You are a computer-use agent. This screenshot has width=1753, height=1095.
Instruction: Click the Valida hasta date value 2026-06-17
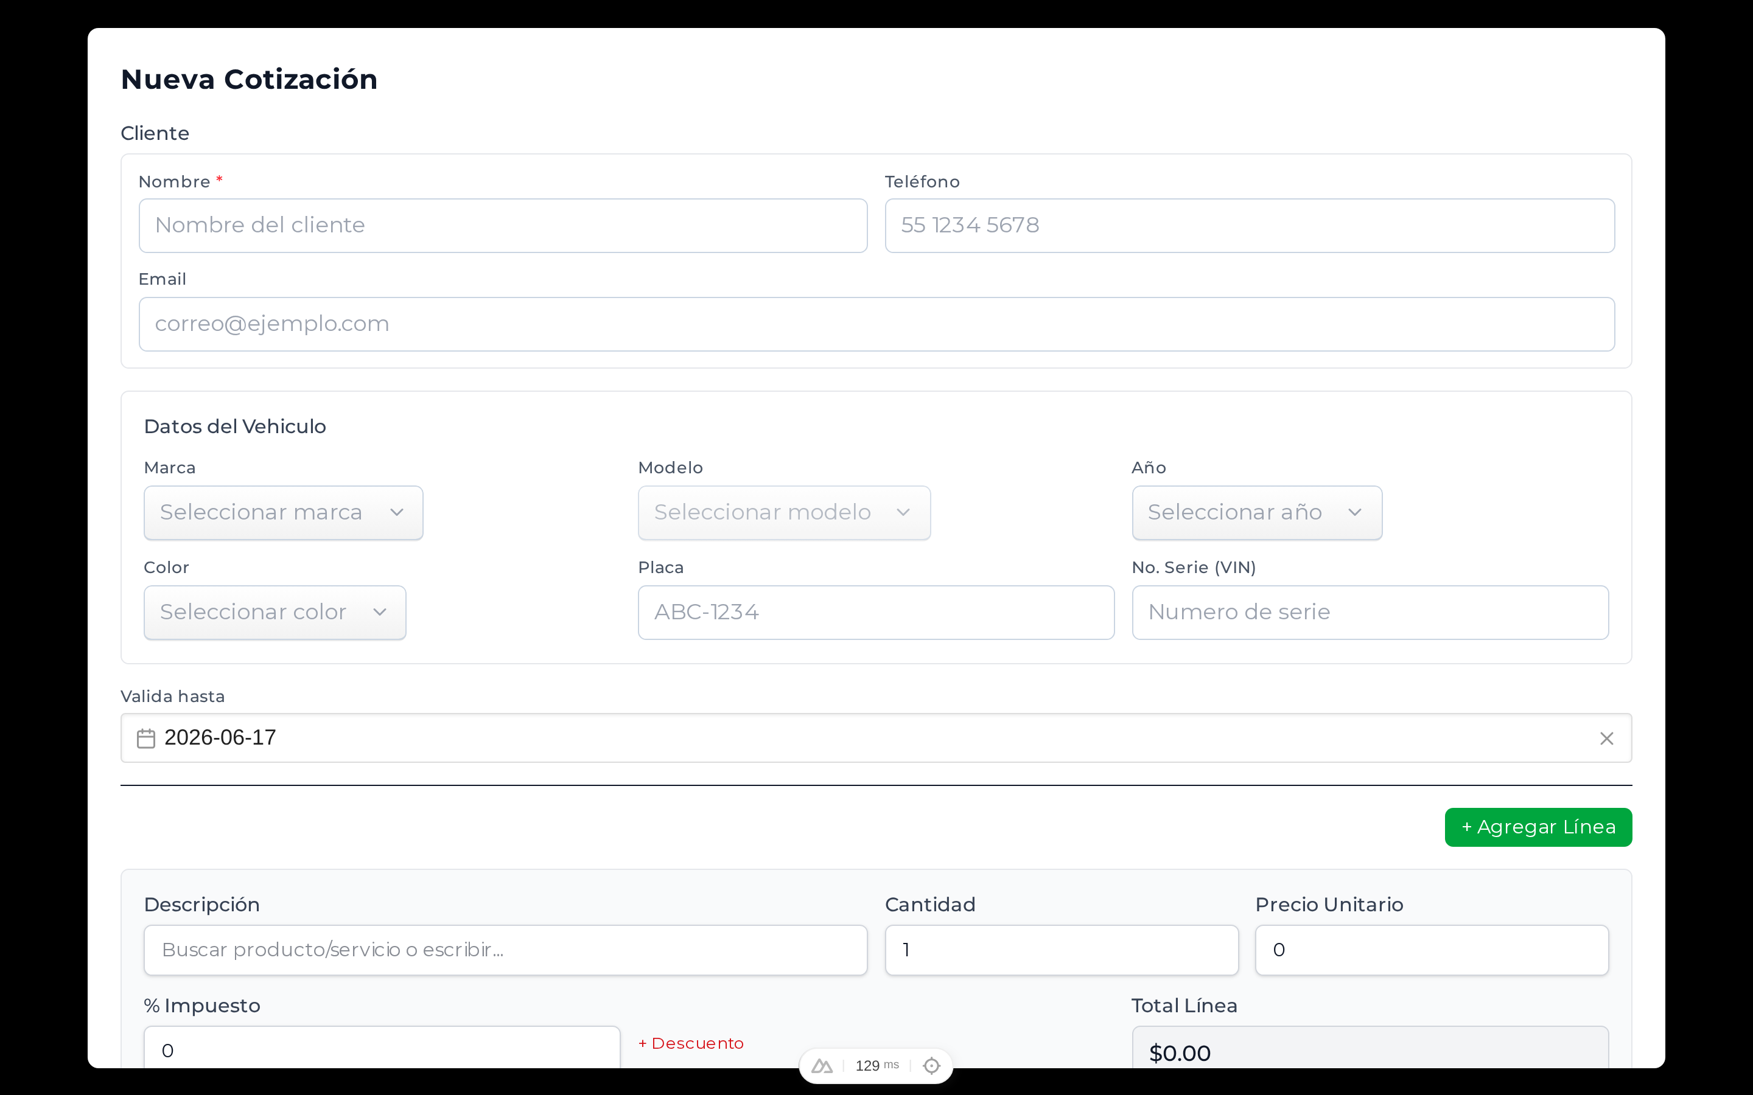[220, 737]
